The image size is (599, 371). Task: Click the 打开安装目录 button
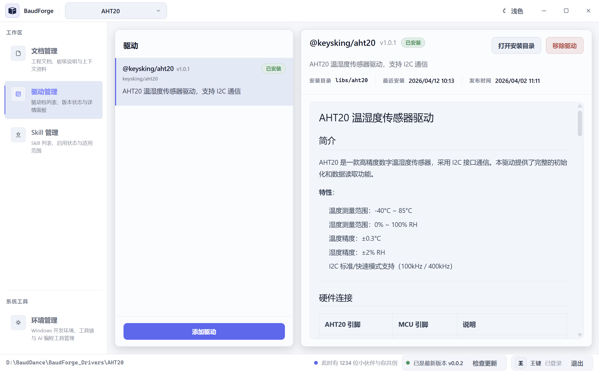tap(516, 46)
